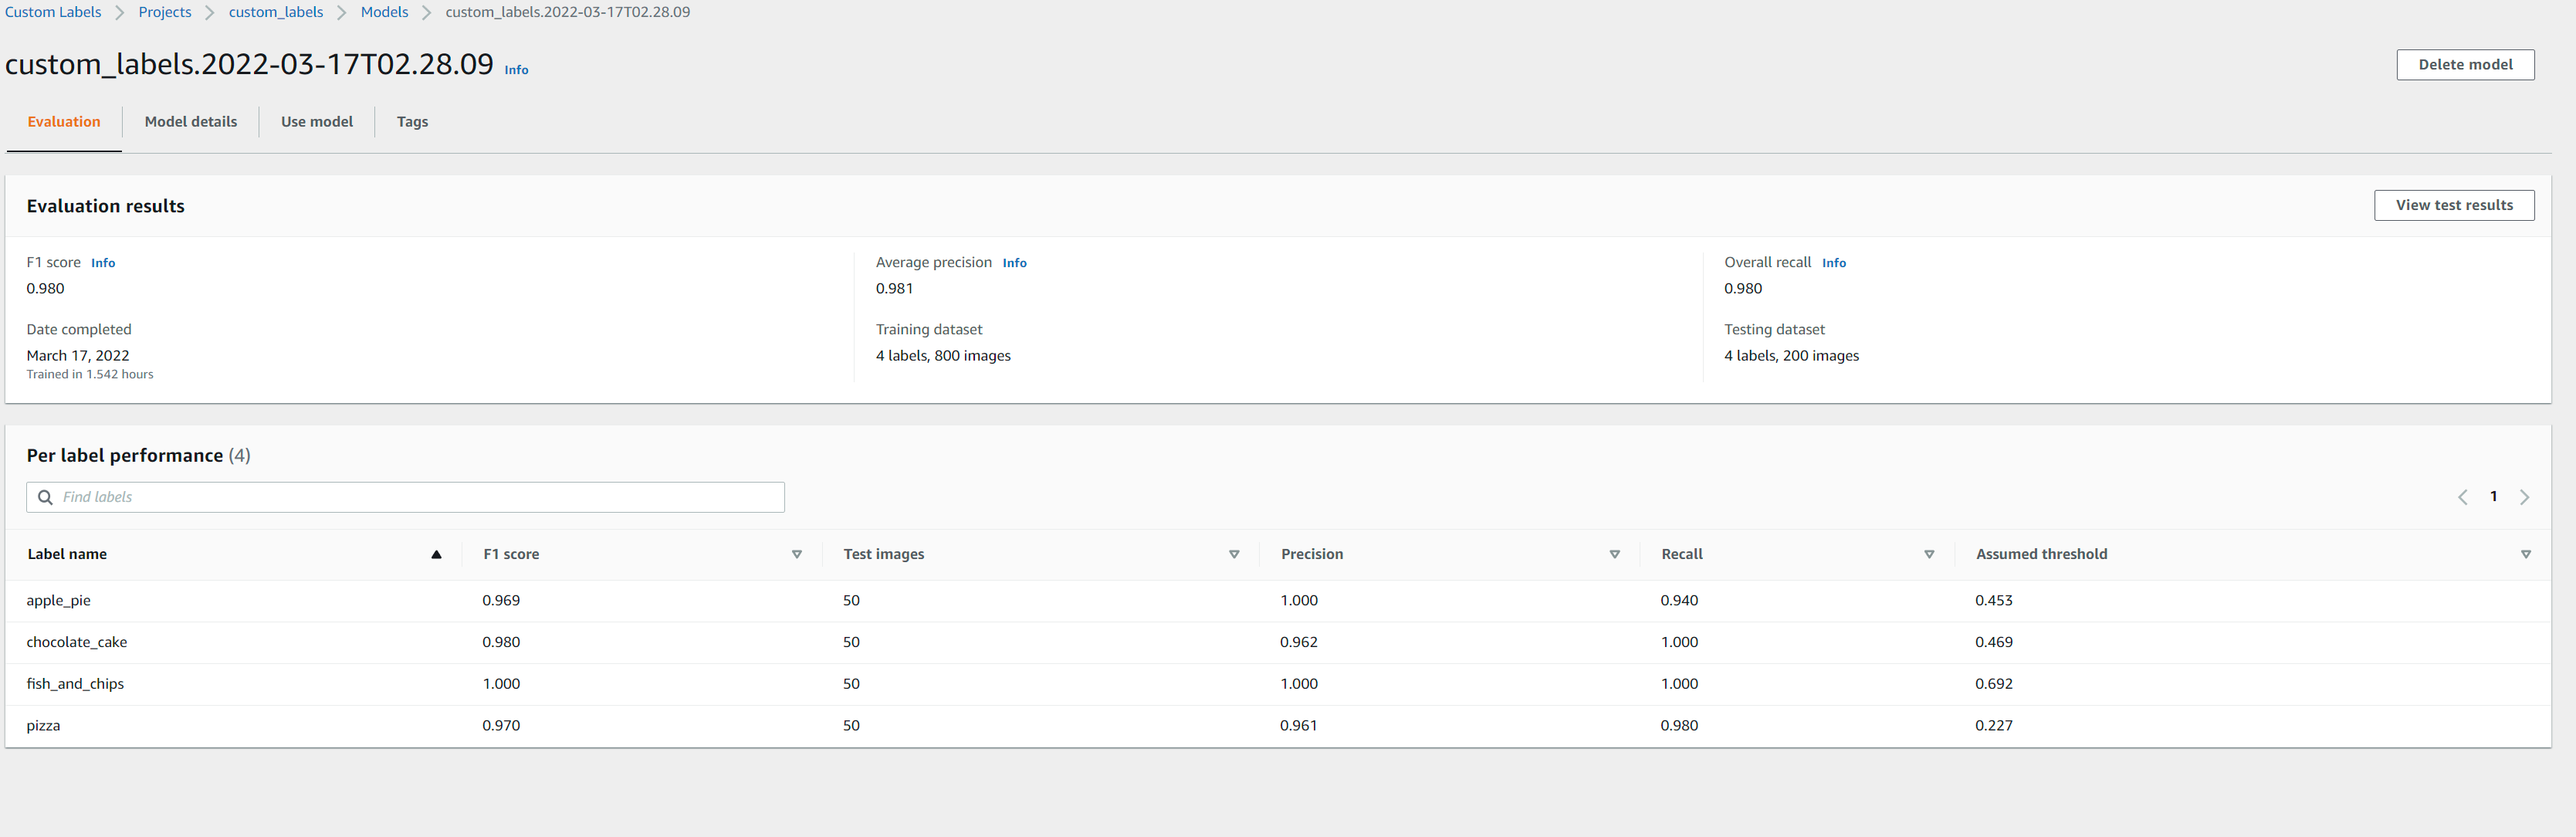The width and height of the screenshot is (2576, 837).
Task: Go to previous page of labels
Action: pyautogui.click(x=2462, y=497)
